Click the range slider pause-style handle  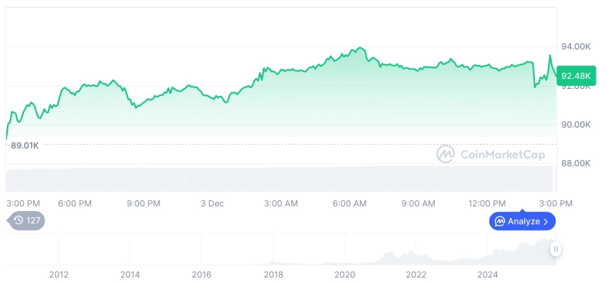pyautogui.click(x=556, y=249)
